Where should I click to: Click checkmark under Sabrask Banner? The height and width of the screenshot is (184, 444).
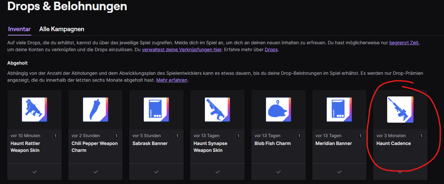(x=156, y=172)
